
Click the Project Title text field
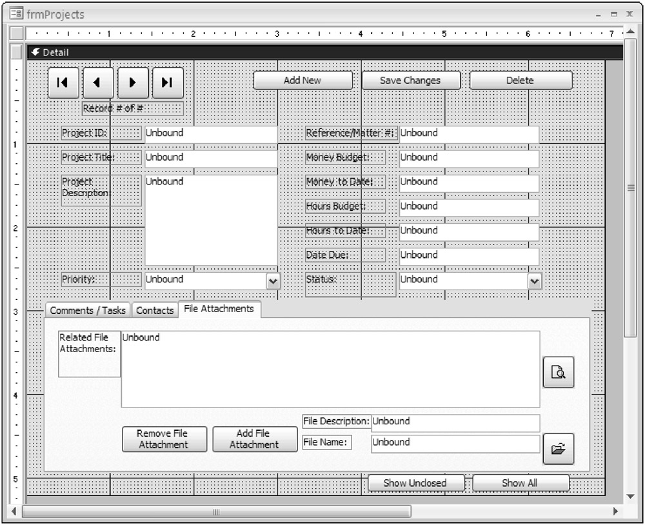(x=210, y=158)
